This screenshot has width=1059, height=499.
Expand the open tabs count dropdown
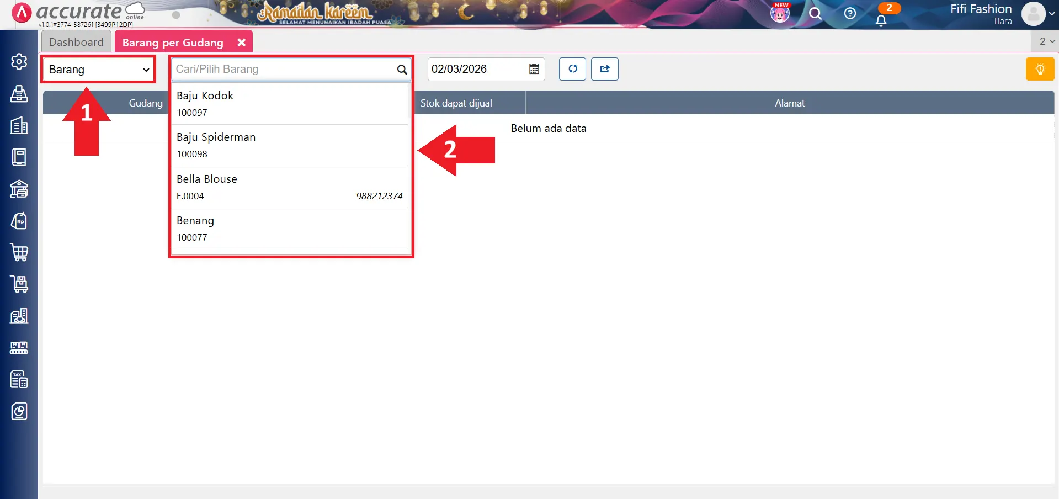tap(1046, 41)
